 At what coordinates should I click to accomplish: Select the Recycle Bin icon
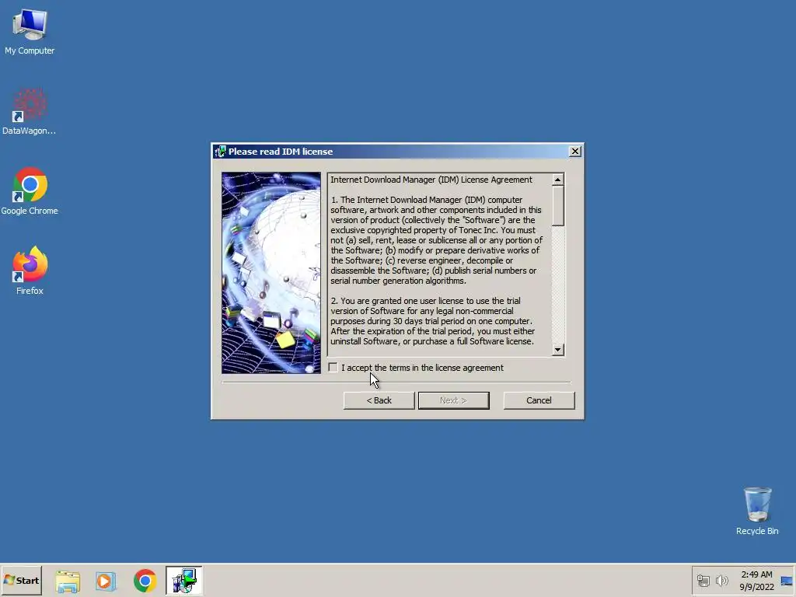click(757, 511)
